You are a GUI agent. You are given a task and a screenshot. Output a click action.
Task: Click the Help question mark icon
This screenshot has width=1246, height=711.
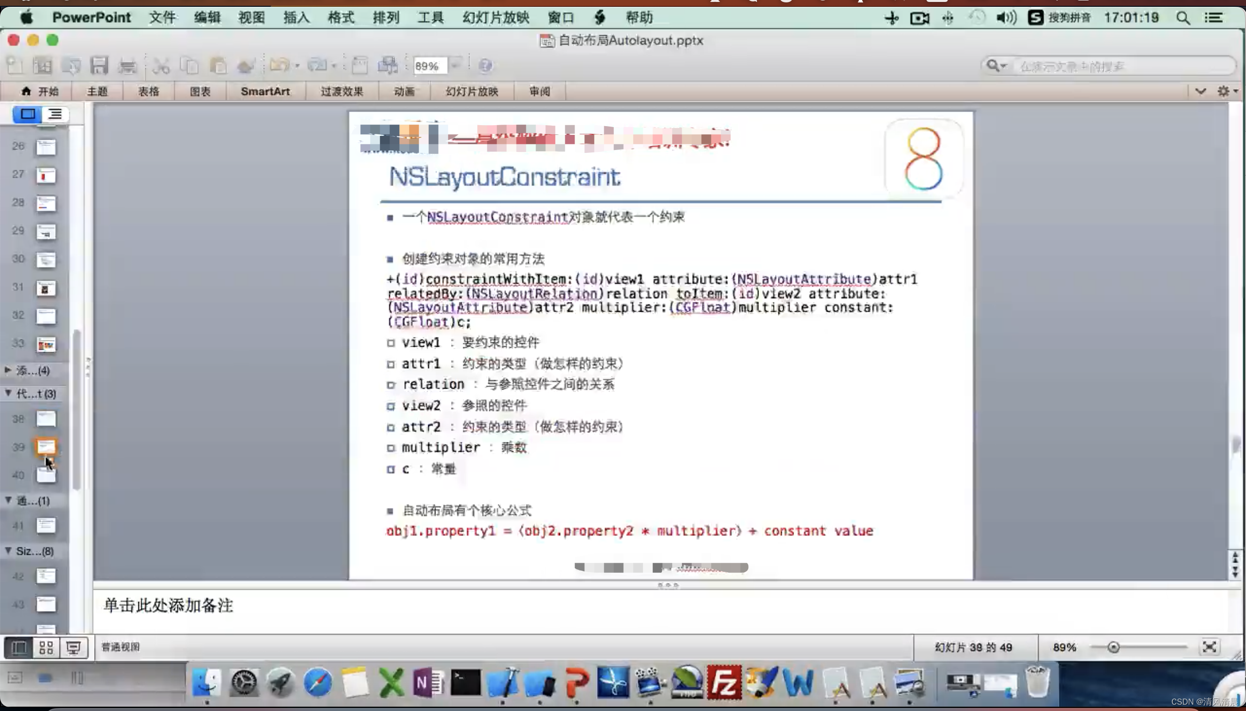point(485,65)
